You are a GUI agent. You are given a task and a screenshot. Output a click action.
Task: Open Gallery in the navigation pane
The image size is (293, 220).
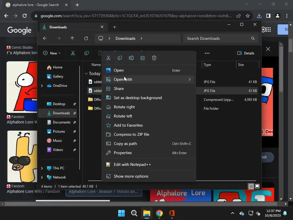pyautogui.click(x=55, y=76)
